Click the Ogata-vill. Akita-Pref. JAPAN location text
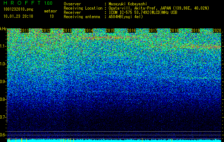 (159, 8)
